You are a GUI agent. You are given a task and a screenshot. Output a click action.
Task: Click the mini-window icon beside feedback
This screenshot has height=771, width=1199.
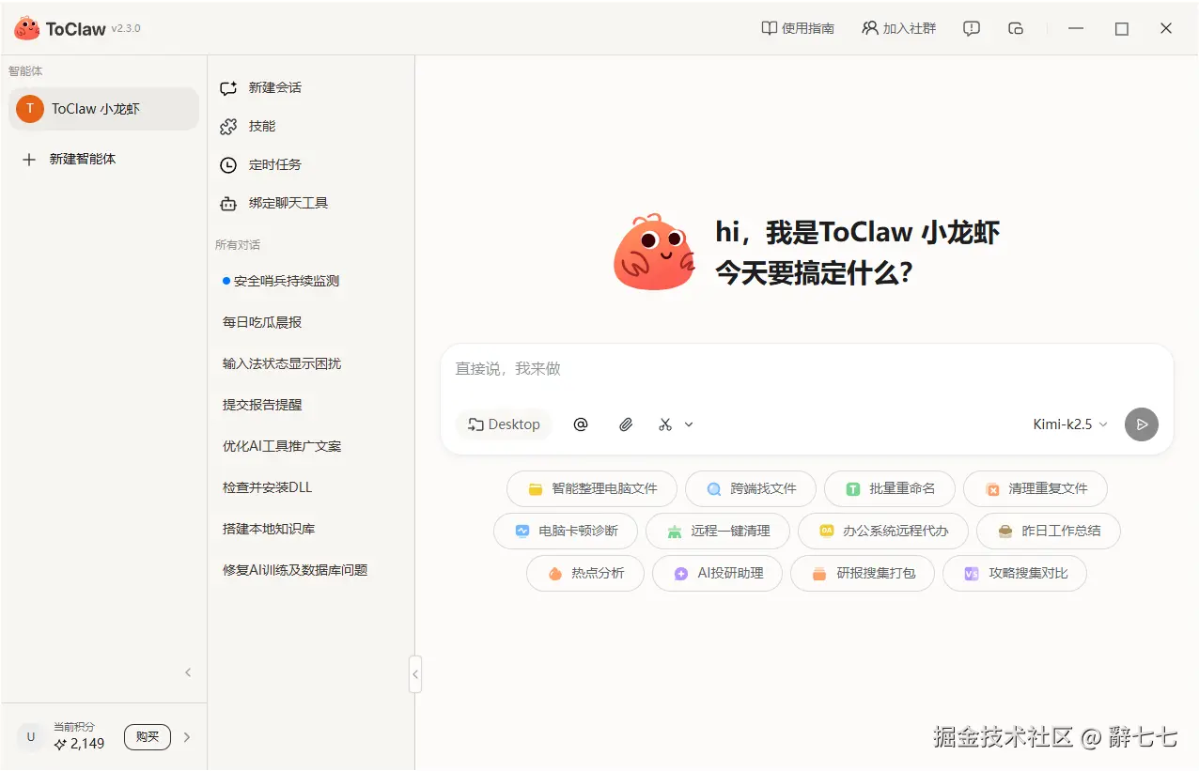pos(1016,28)
